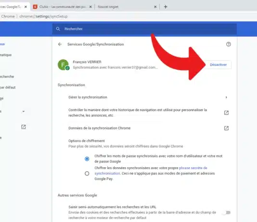
Task: Open the phrase secrète de synchronisation link
Action: pos(151,171)
